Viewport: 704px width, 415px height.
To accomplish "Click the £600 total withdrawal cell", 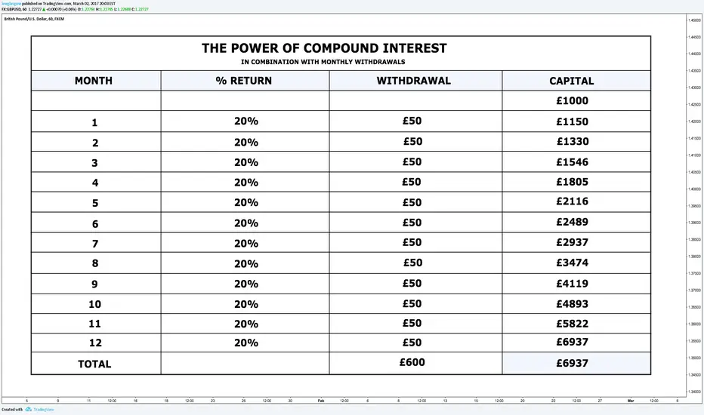I will (x=412, y=362).
